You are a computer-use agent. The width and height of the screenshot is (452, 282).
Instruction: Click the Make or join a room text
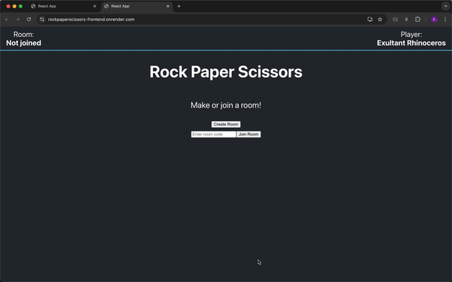pos(226,105)
